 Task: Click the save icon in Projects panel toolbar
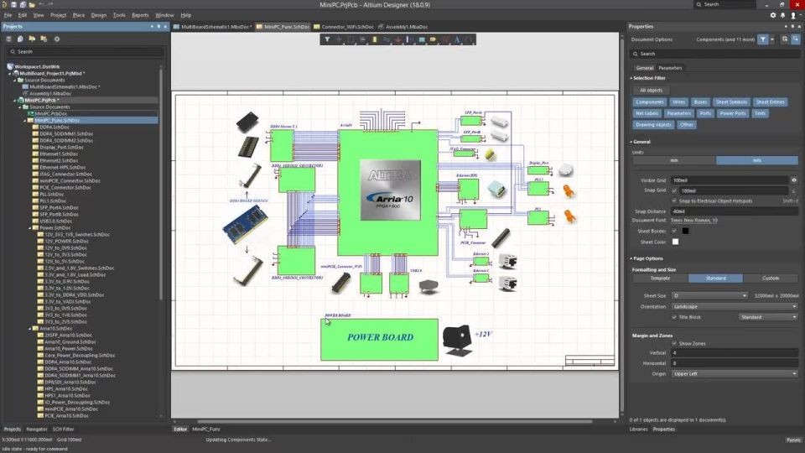(8, 39)
